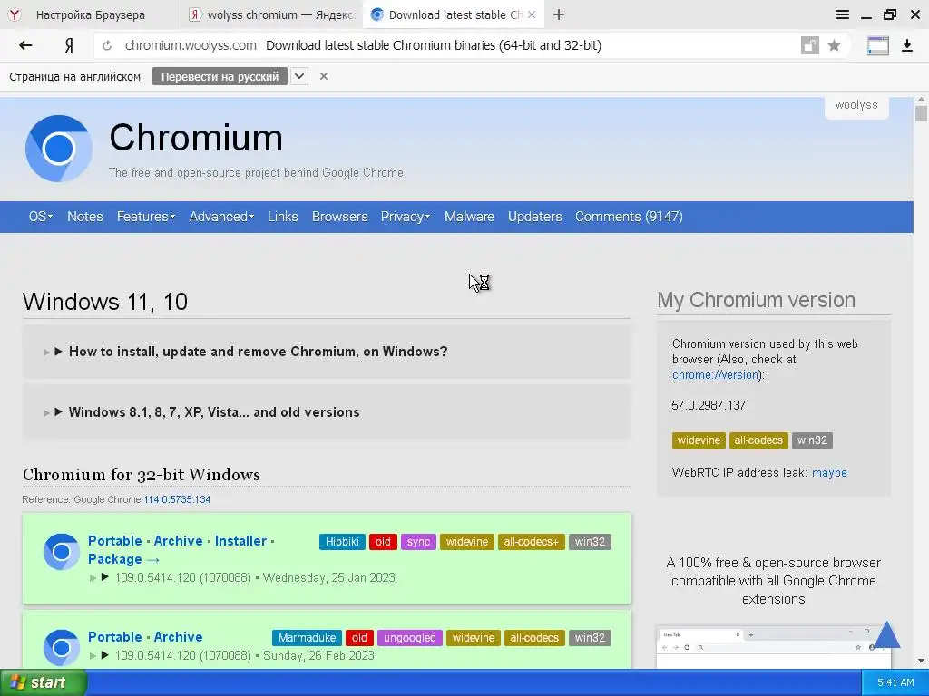Open the OS dropdown menu

click(x=40, y=217)
